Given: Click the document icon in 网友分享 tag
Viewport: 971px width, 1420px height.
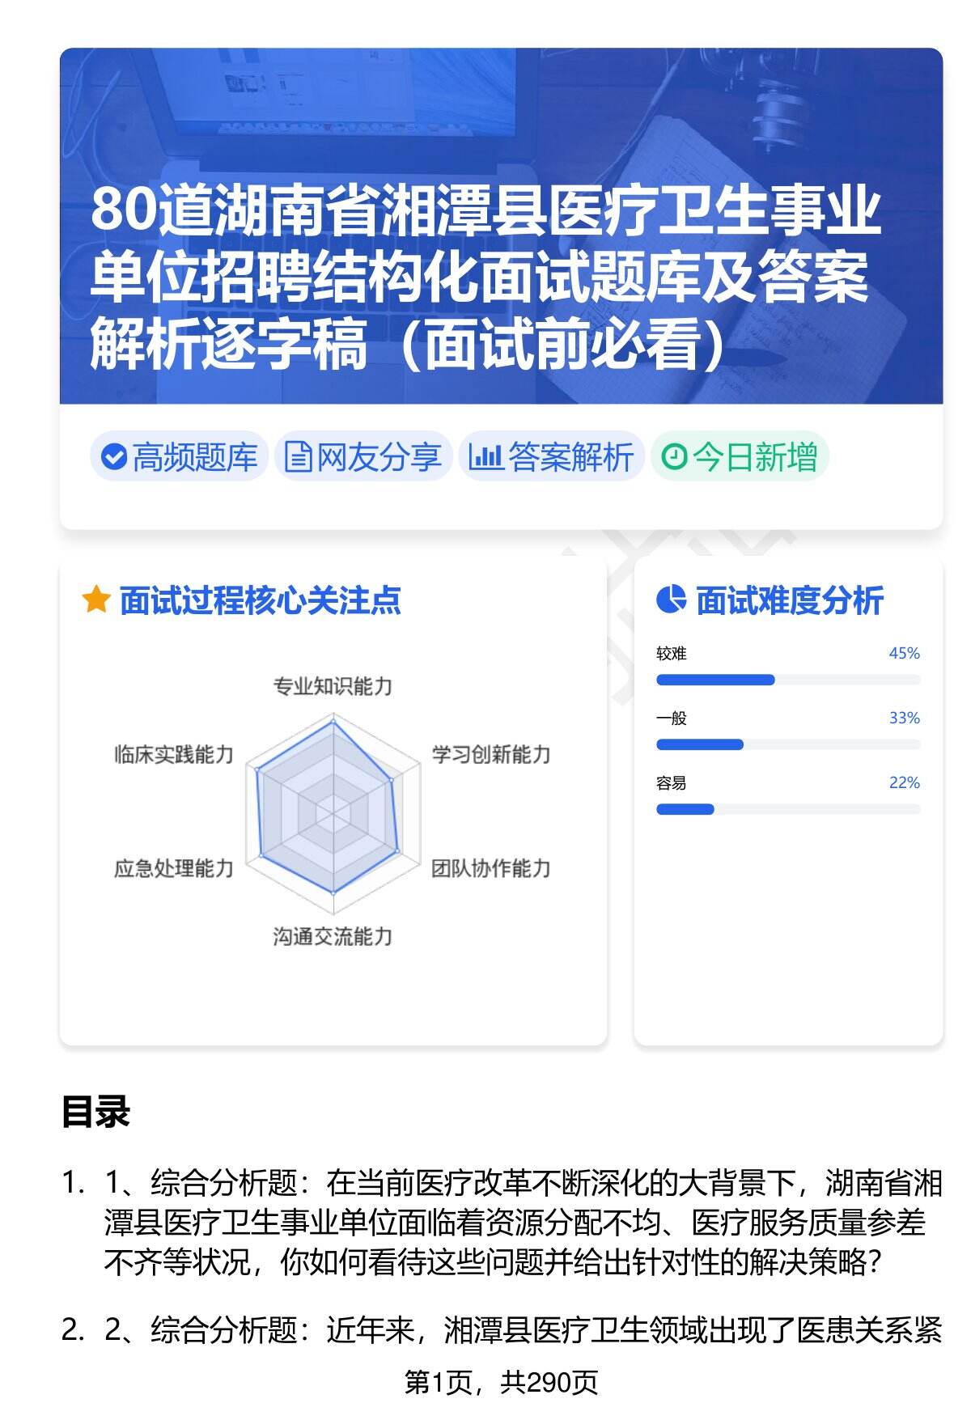Looking at the screenshot, I should pyautogui.click(x=298, y=457).
